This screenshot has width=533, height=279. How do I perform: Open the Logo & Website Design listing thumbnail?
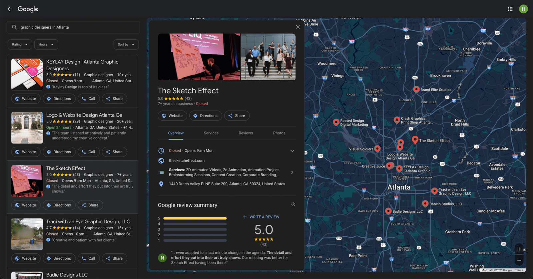click(x=27, y=128)
